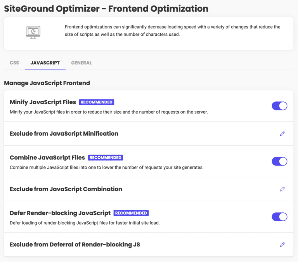Click the Exclude from JavaScript Minification row title
This screenshot has height=262, width=298.
pyautogui.click(x=64, y=134)
